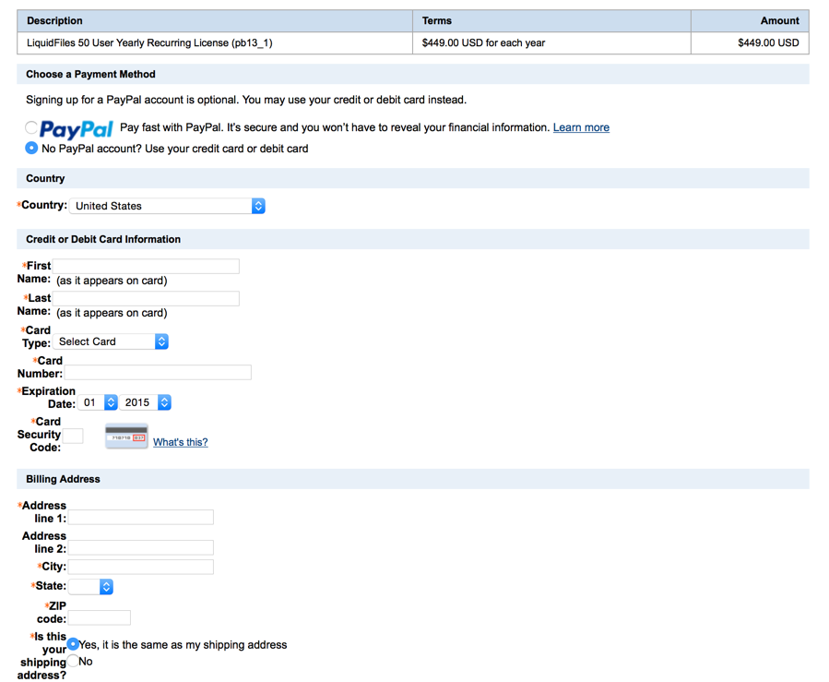The image size is (829, 682).
Task: Click the Card Security Code field
Action: [x=74, y=435]
